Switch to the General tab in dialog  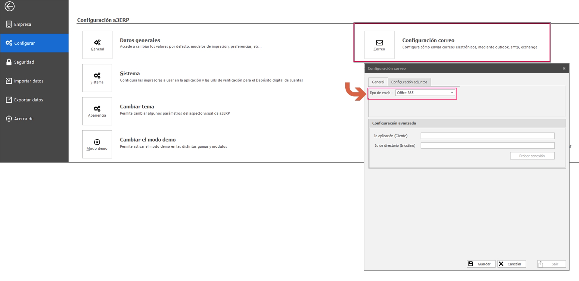pos(378,82)
